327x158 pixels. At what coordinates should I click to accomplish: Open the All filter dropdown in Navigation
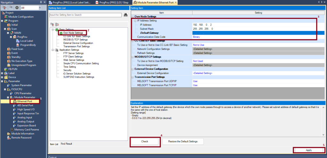pos(40,7)
